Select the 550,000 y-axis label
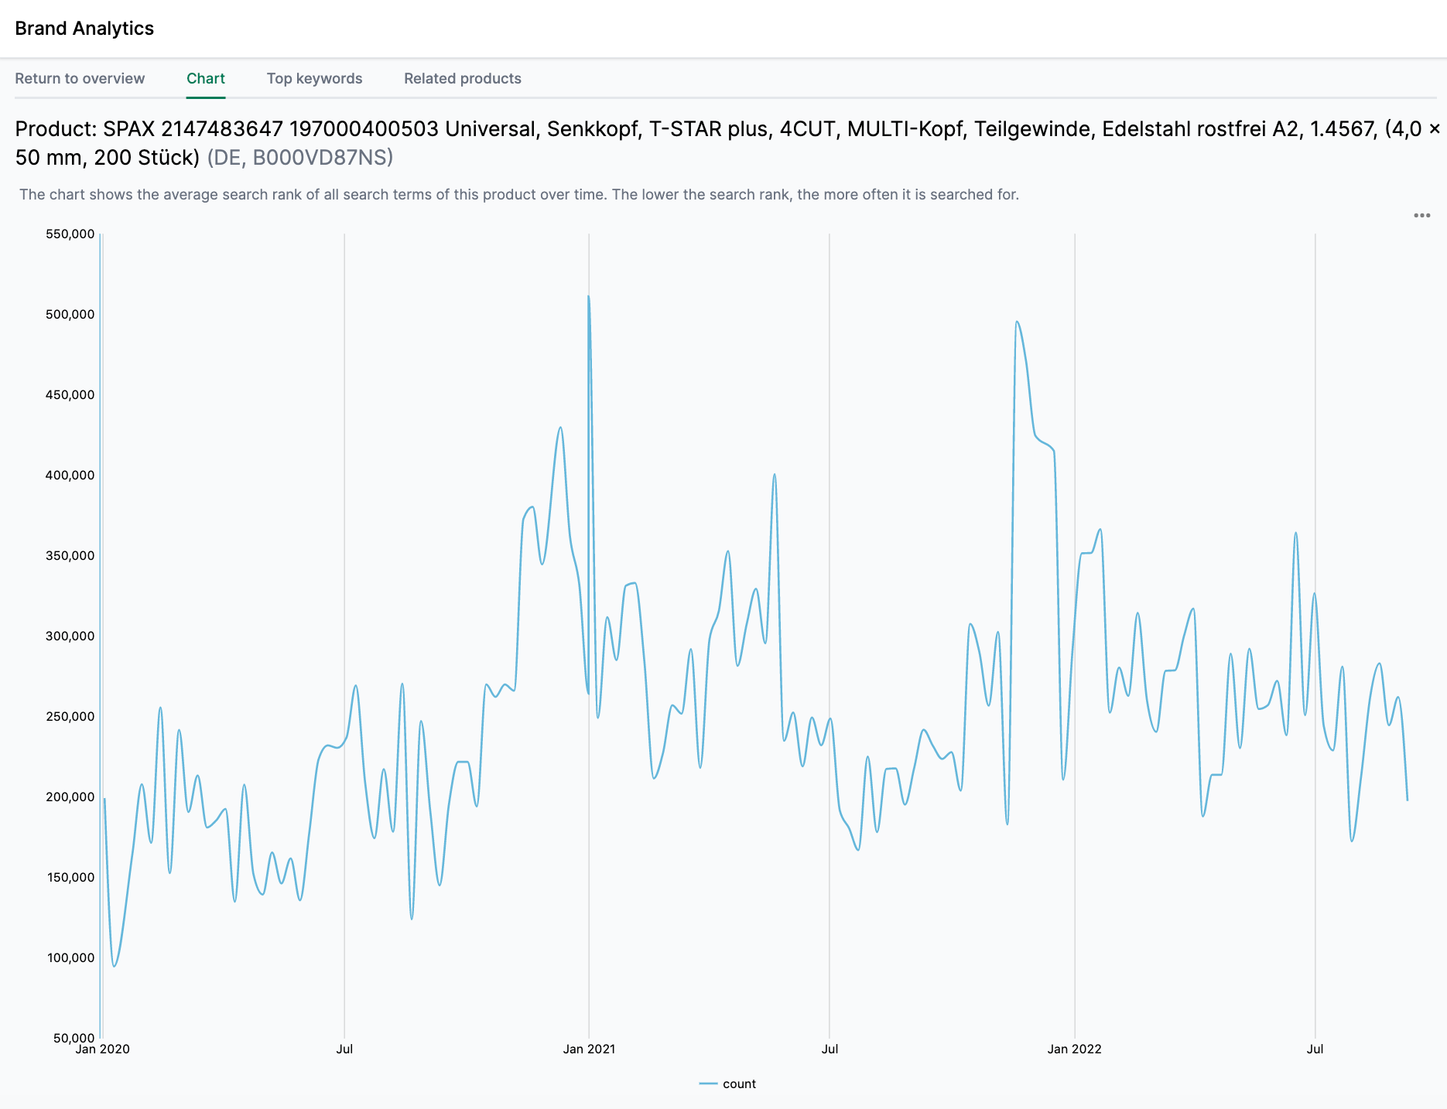 (68, 234)
